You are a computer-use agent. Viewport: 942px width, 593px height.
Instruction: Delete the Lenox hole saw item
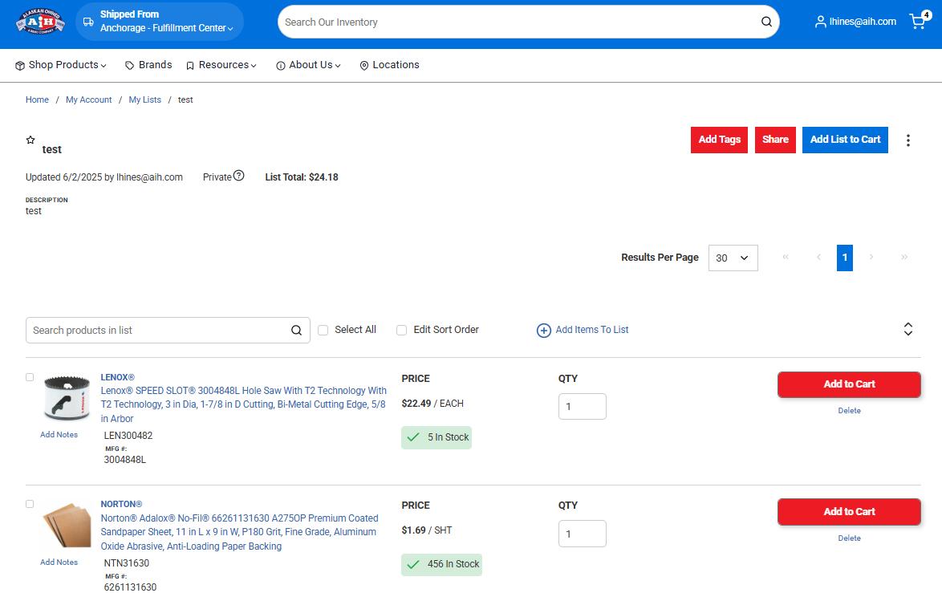tap(849, 411)
